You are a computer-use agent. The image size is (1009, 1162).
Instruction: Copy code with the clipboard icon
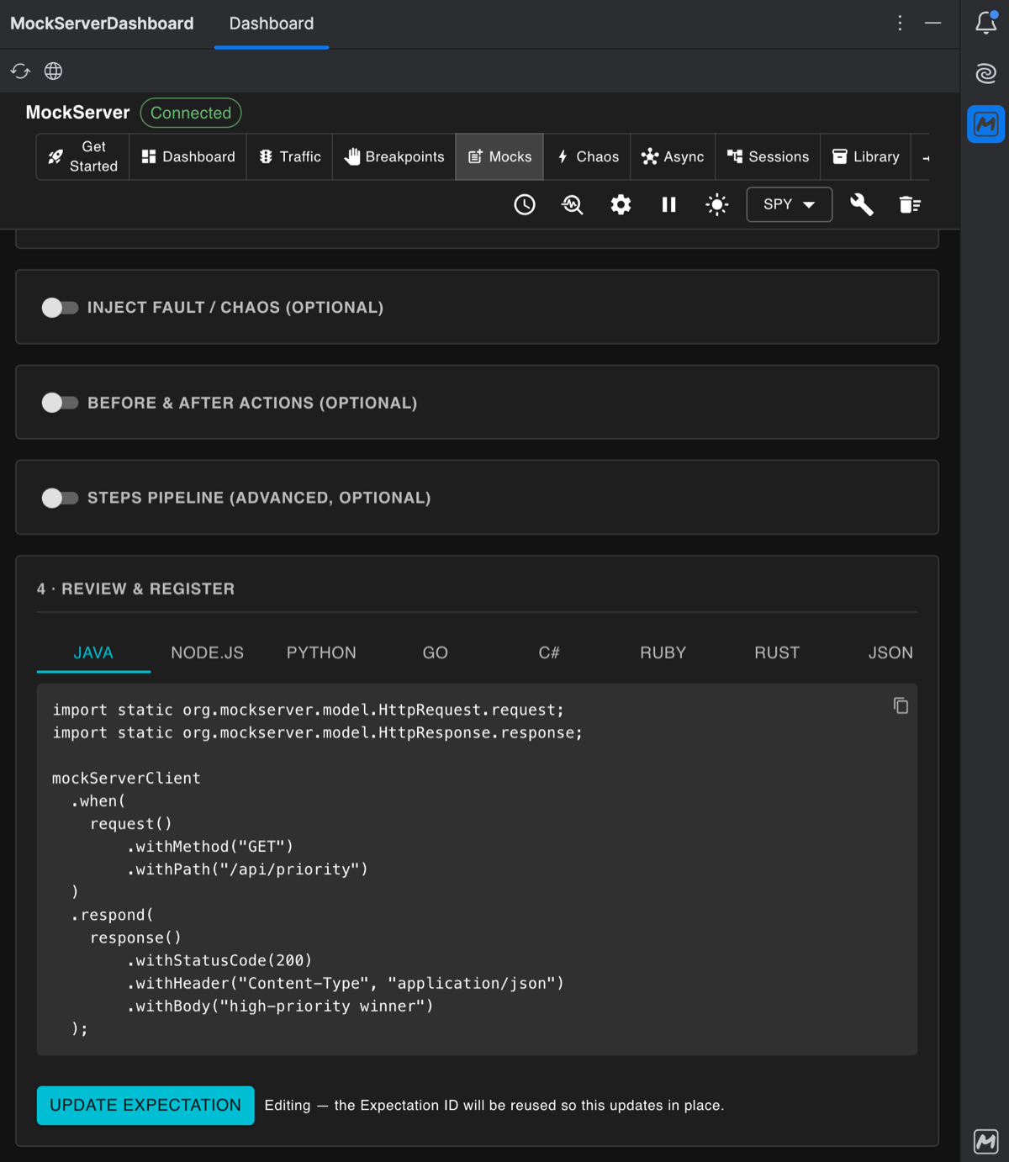tap(901, 705)
